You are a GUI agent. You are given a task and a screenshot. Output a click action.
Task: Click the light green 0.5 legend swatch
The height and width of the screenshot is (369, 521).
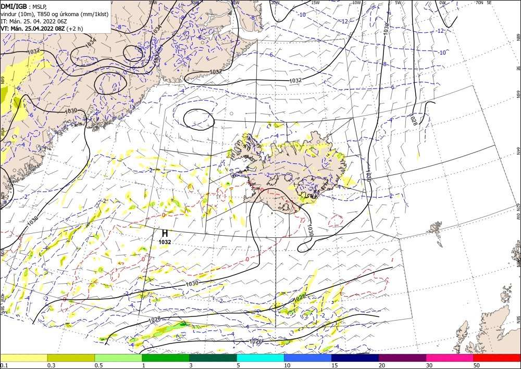point(118,358)
